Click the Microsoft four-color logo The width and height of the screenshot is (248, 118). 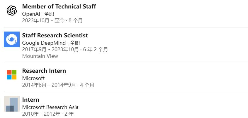tap(12, 75)
